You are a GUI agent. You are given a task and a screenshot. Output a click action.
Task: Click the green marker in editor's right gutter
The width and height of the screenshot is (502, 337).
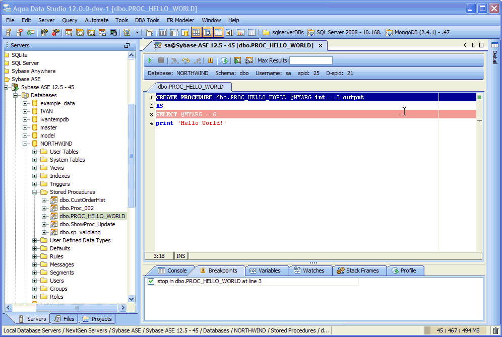(x=479, y=97)
